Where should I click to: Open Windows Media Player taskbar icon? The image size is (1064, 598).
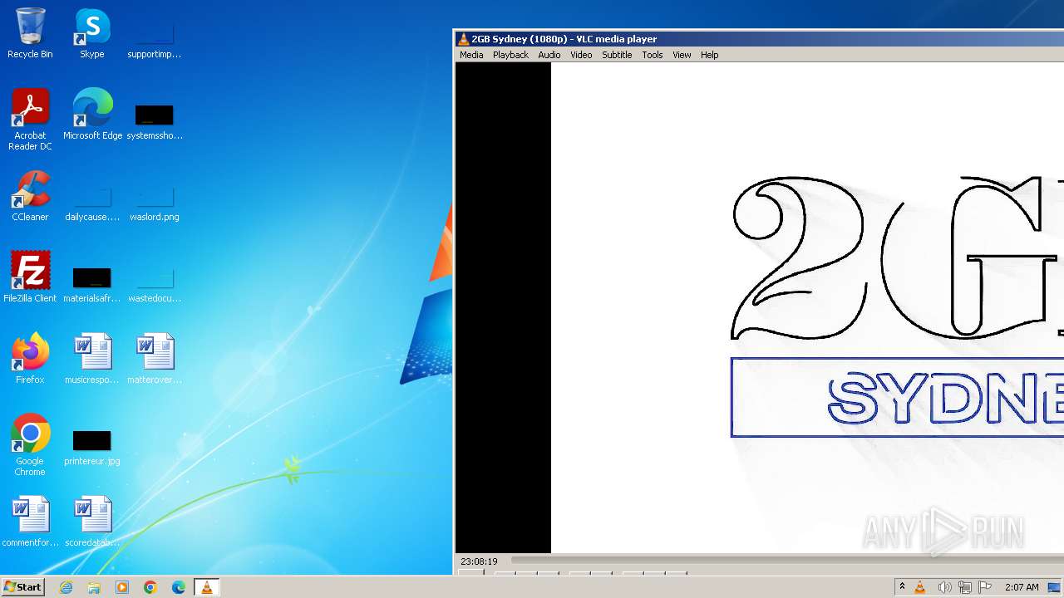point(122,587)
